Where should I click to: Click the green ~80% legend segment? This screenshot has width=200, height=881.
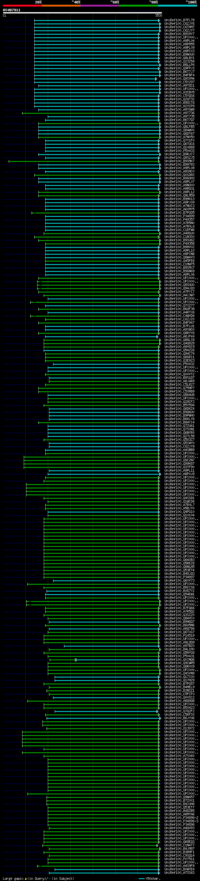point(139,6)
